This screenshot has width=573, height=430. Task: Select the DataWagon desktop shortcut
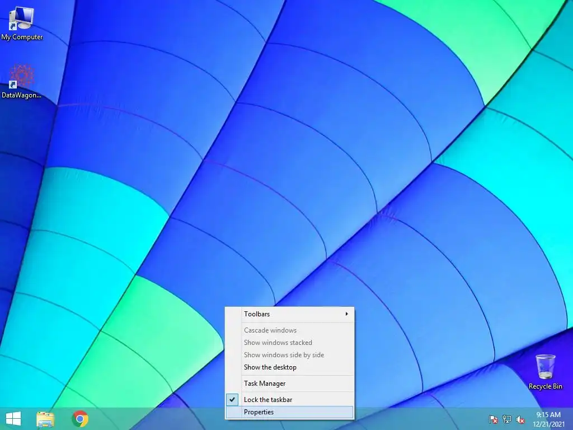22,82
